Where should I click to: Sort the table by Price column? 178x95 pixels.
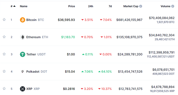coord(71,6)
